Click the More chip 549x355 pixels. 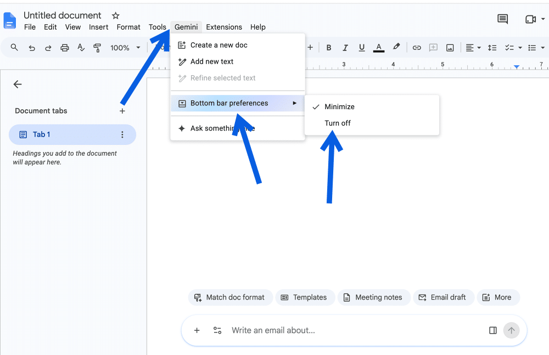pyautogui.click(x=498, y=297)
